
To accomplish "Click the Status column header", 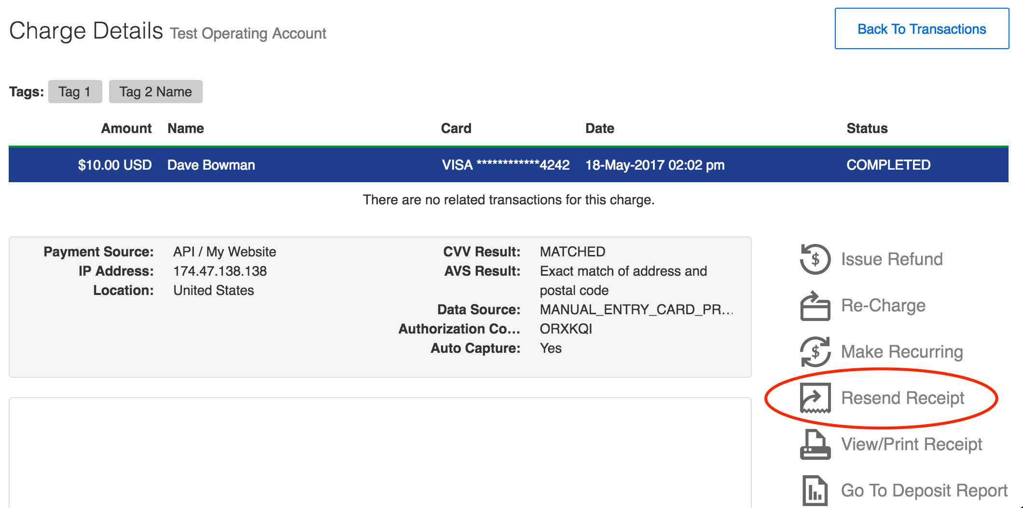I will pyautogui.click(x=867, y=128).
